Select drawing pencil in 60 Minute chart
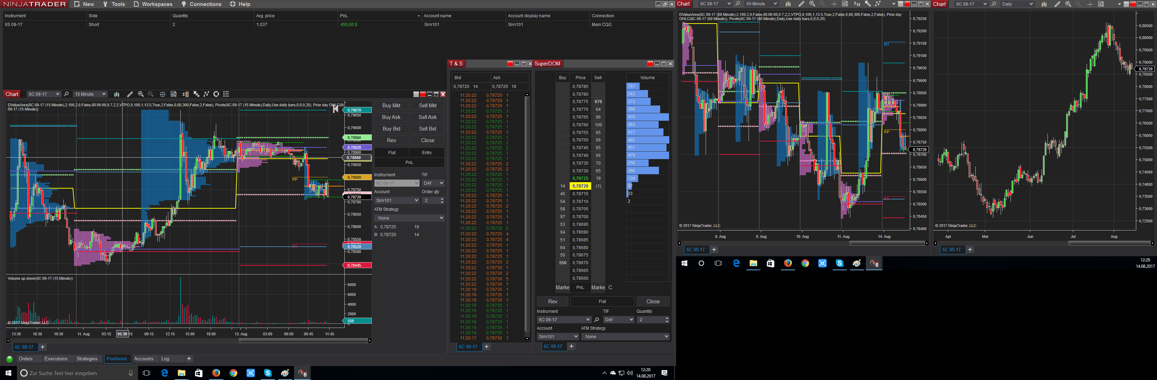 [801, 4]
